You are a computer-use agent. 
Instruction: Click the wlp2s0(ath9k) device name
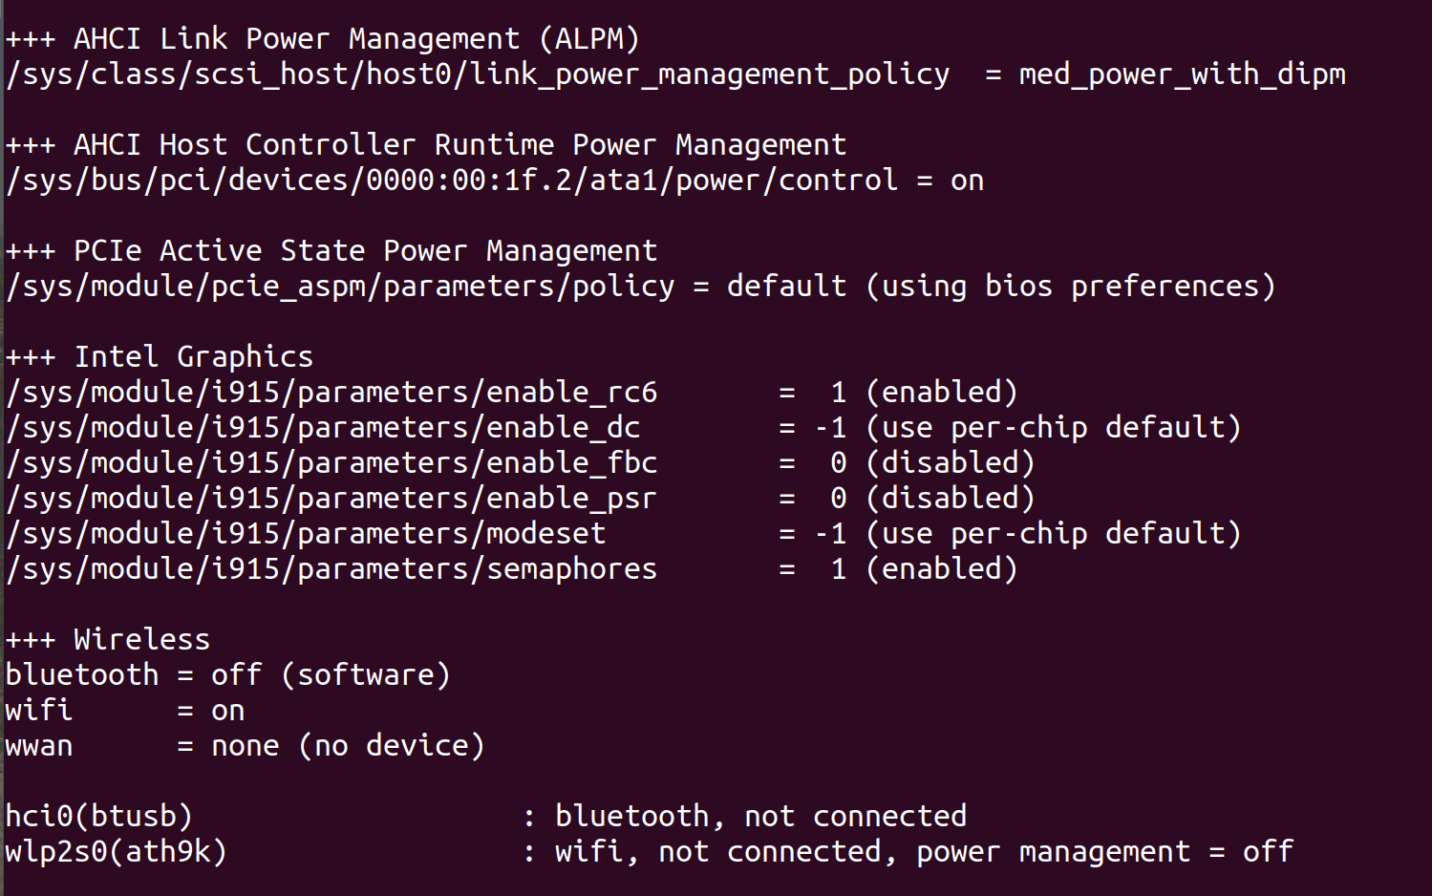coord(117,852)
